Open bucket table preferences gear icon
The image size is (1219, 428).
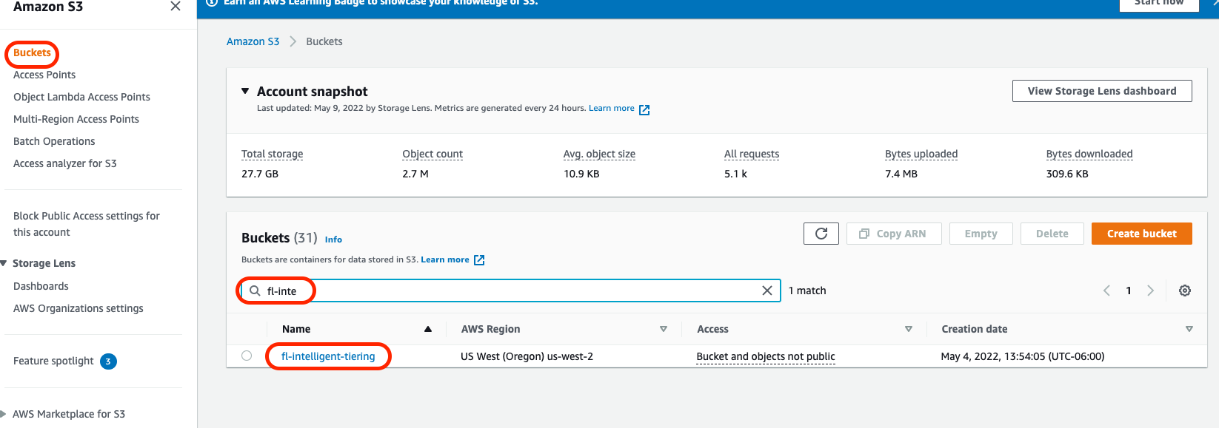(1184, 291)
